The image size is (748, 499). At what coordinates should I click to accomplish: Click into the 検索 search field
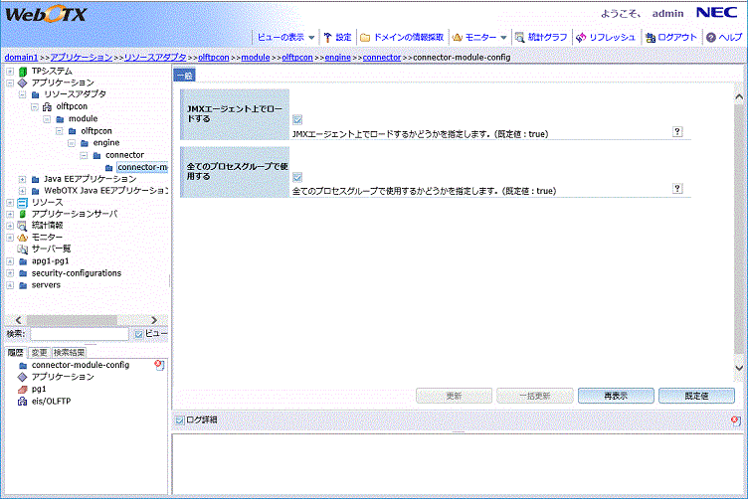click(x=79, y=335)
